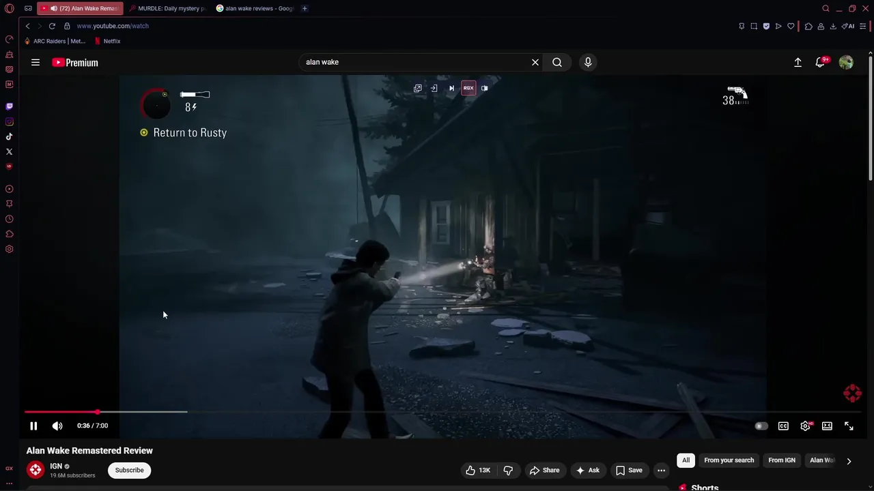
Task: Toggle autoplay switch in player
Action: 761,426
